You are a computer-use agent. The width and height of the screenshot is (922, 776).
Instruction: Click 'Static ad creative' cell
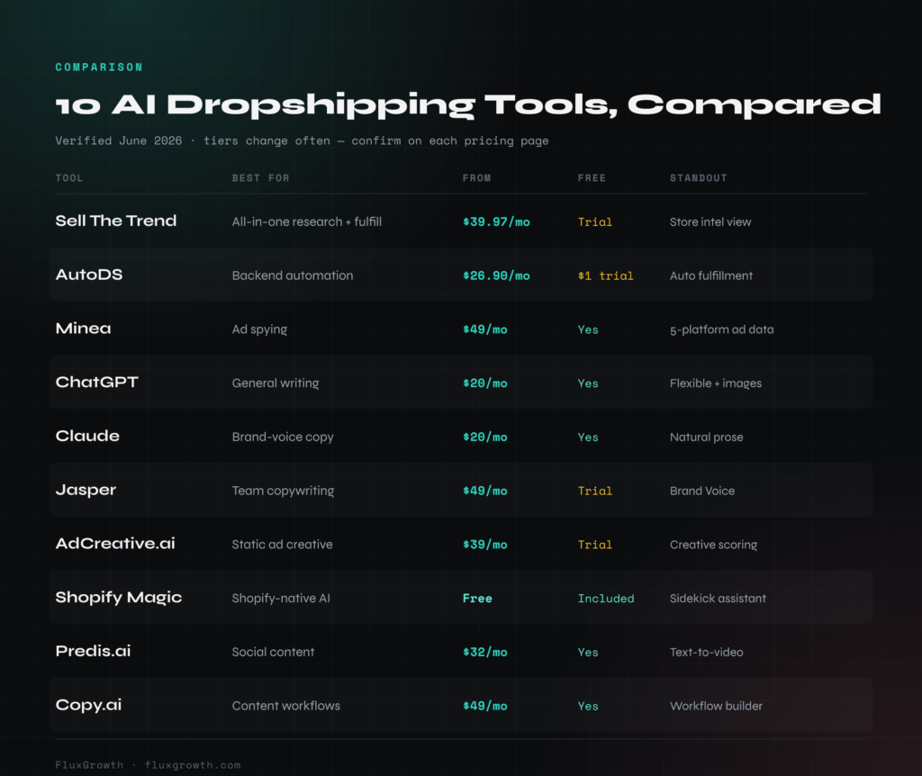282,545
